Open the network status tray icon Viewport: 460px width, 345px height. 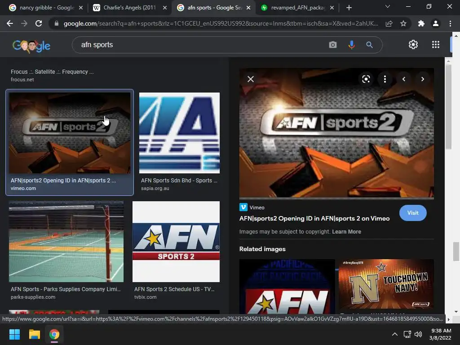pos(407,334)
